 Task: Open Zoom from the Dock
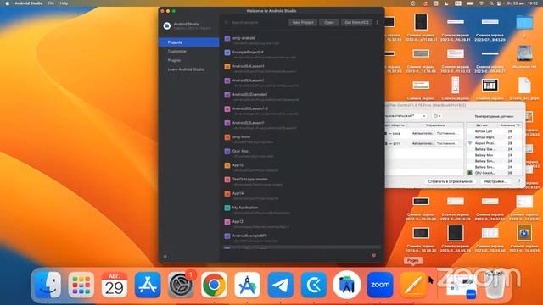(x=380, y=285)
